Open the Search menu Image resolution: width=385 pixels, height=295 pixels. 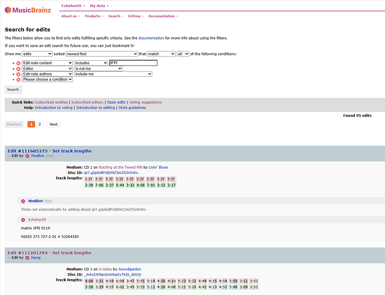(116, 16)
